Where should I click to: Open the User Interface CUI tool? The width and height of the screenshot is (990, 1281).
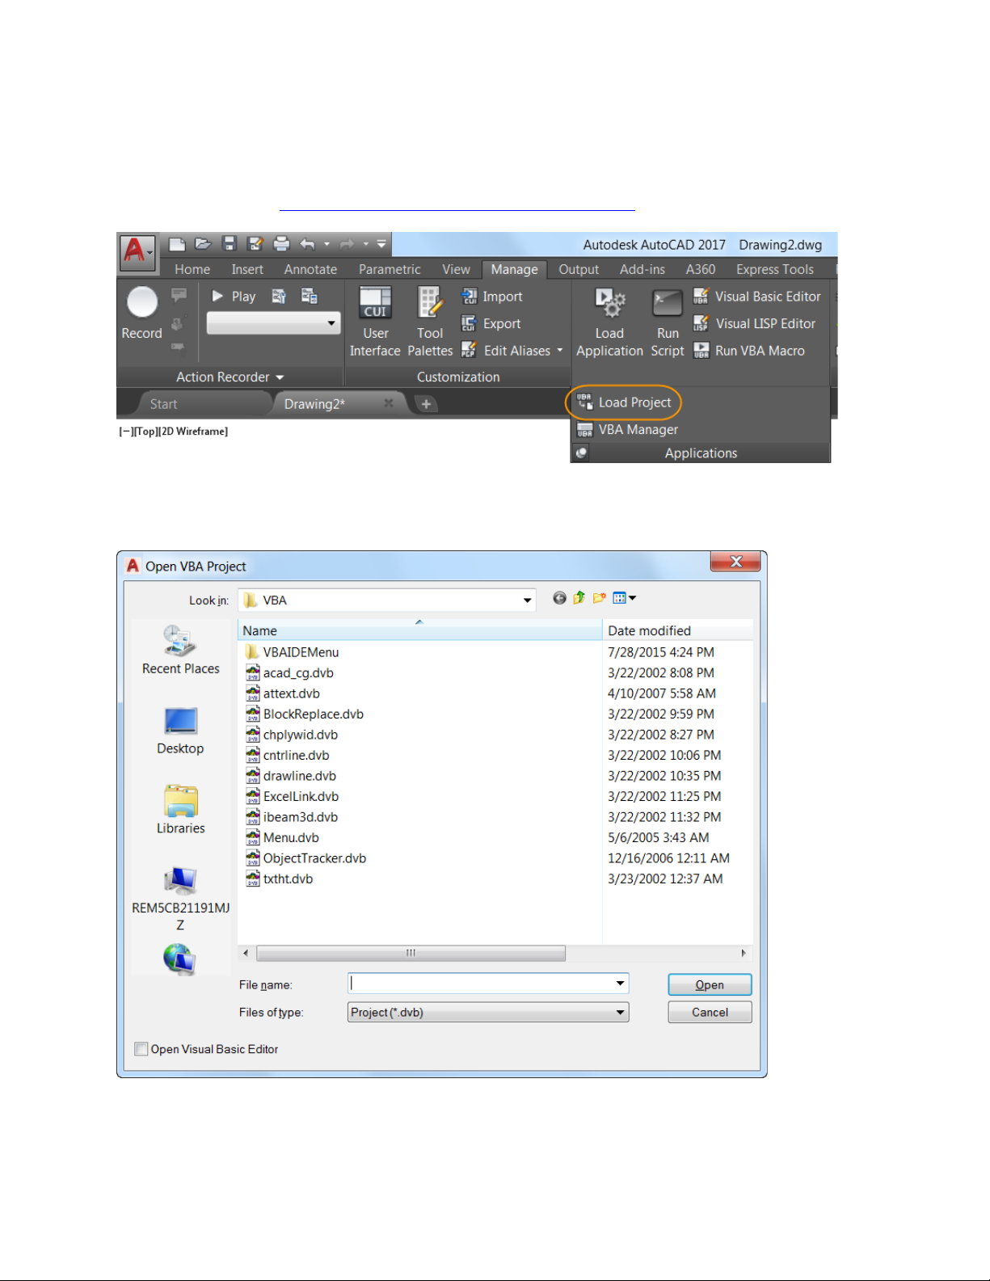pyautogui.click(x=375, y=322)
